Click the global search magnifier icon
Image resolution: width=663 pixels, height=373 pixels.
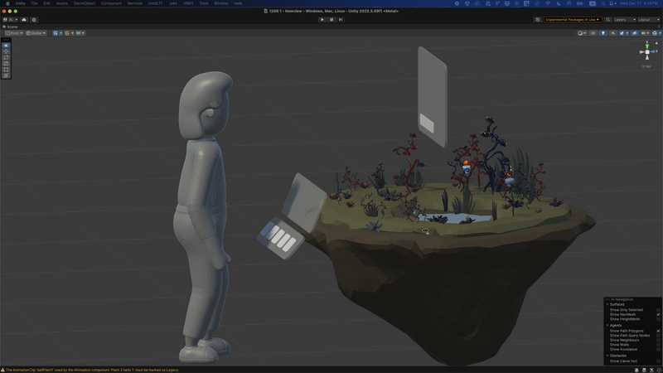607,19
